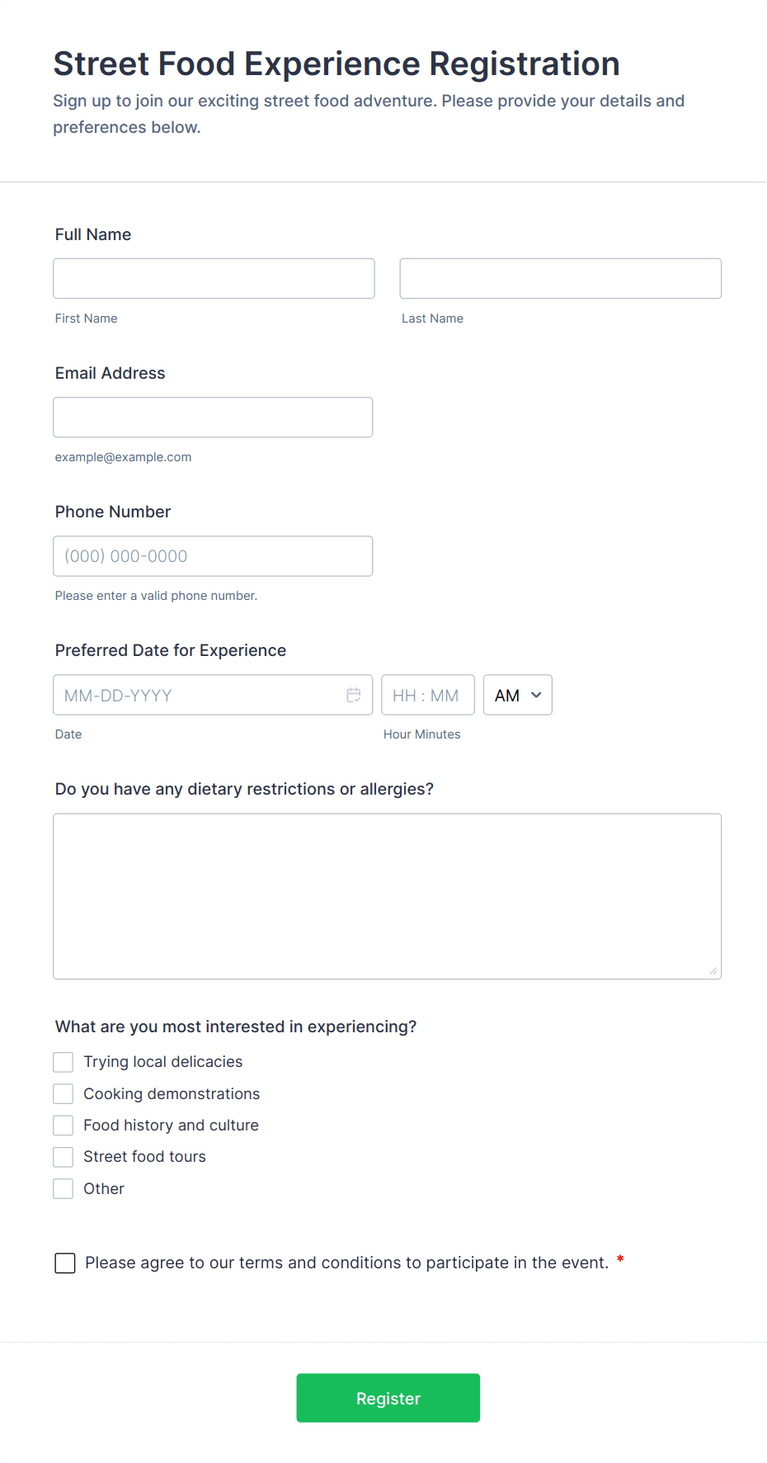Check the Trying local delicacies option
The image size is (767, 1463).
(64, 1062)
